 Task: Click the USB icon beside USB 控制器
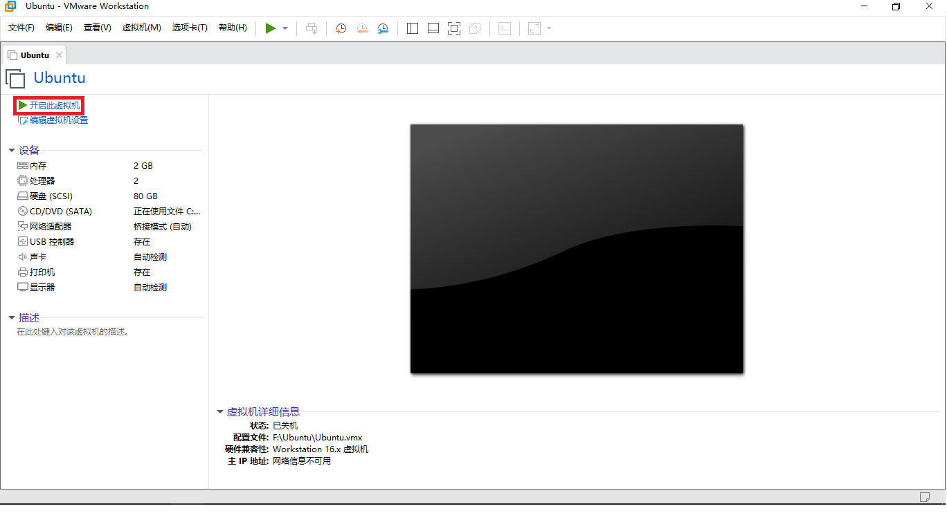pyautogui.click(x=23, y=242)
